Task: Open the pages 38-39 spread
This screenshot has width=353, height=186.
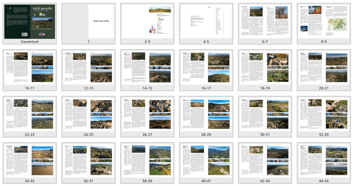Action: point(147,160)
